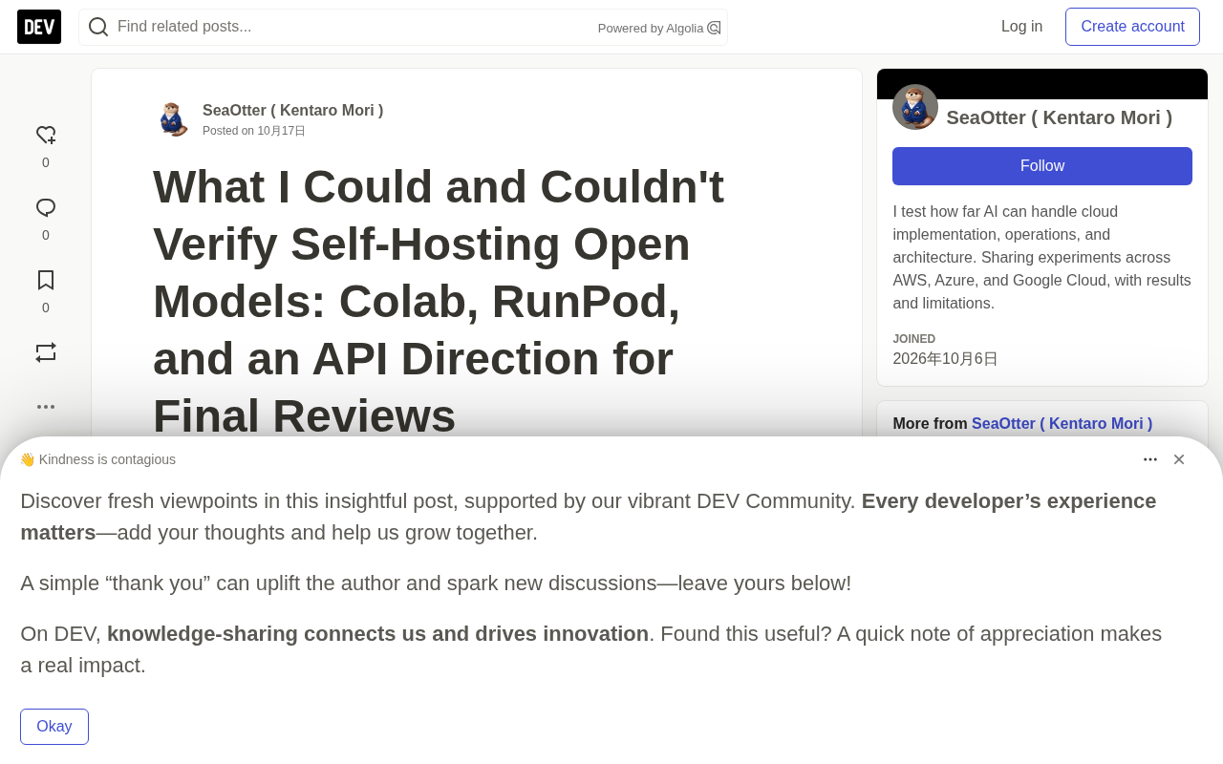Click the article title heading
The width and height of the screenshot is (1223, 764).
[439, 301]
